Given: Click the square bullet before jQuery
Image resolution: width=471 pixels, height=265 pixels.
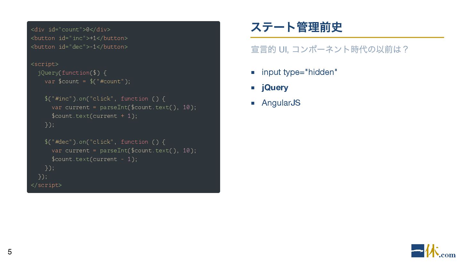Looking at the screenshot, I should point(253,88).
